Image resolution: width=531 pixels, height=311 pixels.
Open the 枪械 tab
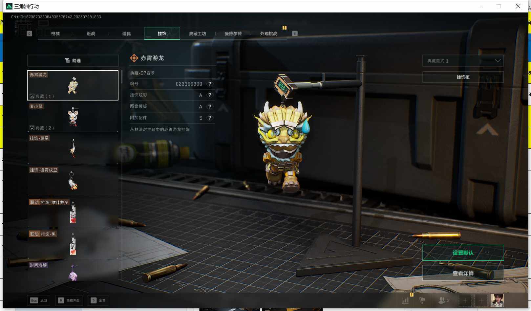[x=55, y=33]
